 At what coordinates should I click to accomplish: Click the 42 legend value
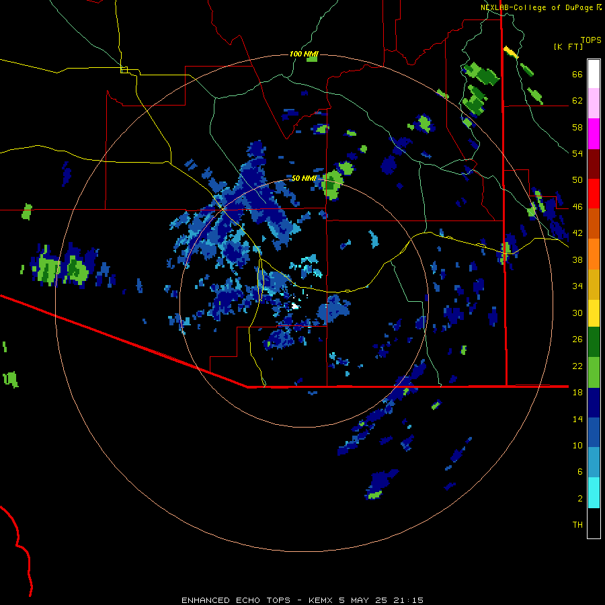[x=577, y=233]
